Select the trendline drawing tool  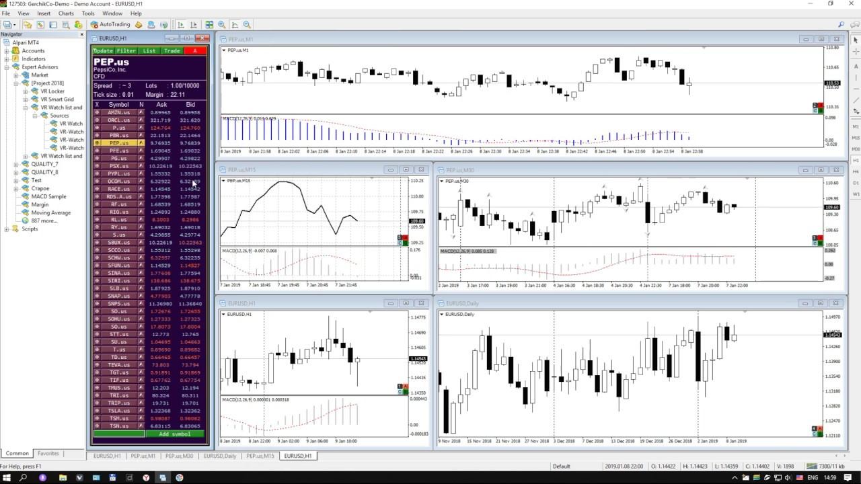pyautogui.click(x=856, y=99)
